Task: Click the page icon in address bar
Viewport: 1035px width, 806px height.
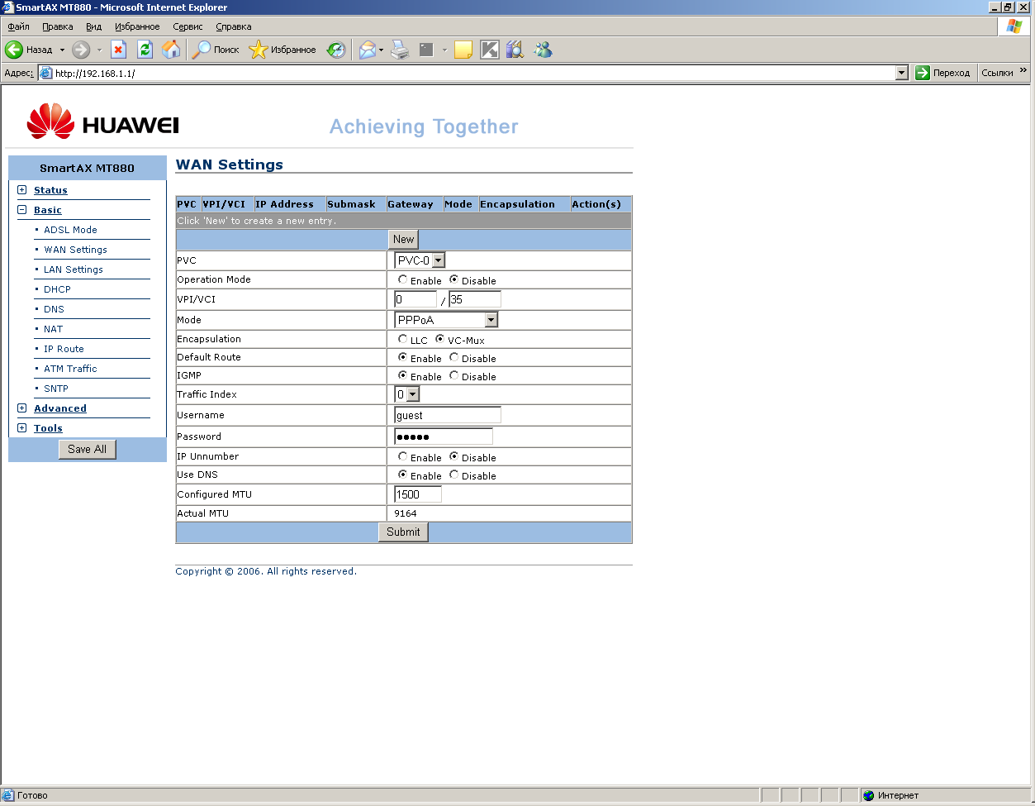Action: (x=46, y=73)
